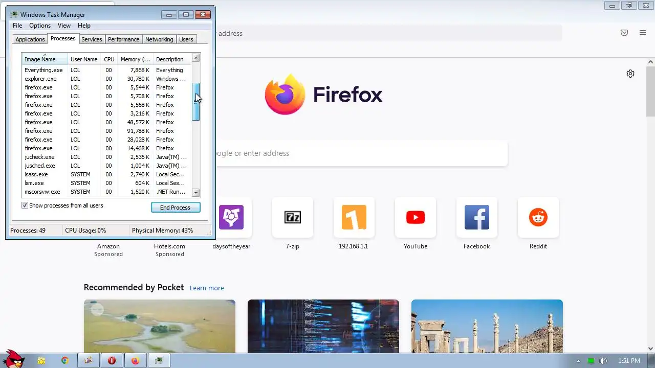The height and width of the screenshot is (368, 655).
Task: Open the Opera taskbar icon
Action: (x=112, y=360)
